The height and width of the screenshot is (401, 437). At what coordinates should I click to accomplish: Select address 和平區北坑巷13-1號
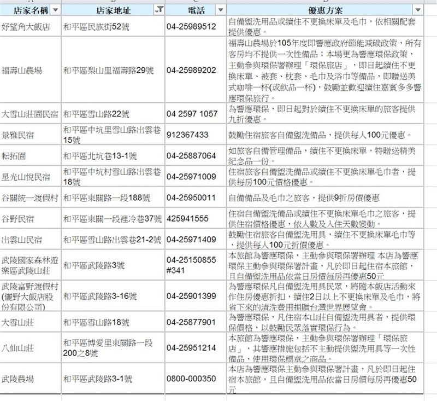[113, 155]
